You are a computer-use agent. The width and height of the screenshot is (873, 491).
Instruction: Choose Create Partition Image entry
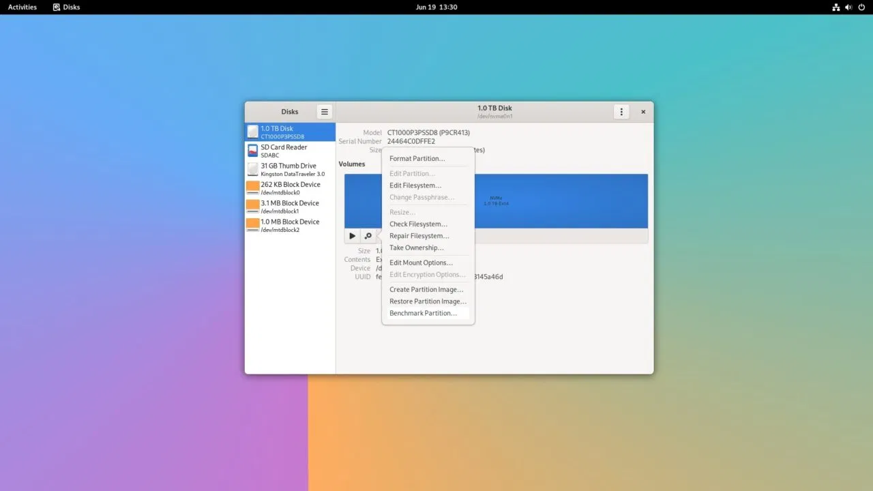[x=426, y=289]
